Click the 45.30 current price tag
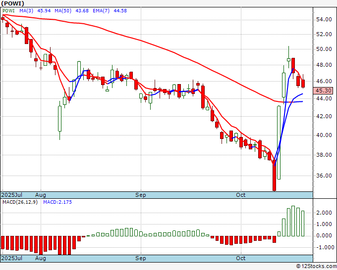337x270 pixels. pyautogui.click(x=323, y=90)
